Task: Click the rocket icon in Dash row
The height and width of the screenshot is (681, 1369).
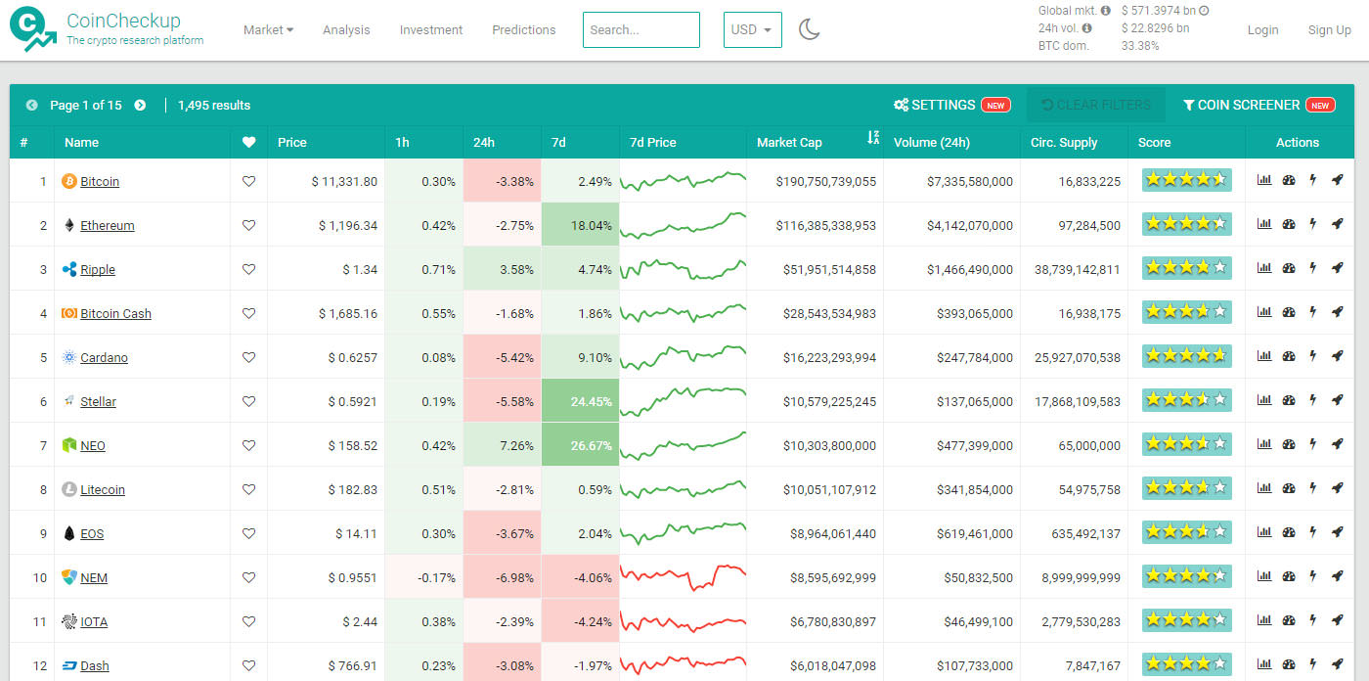Action: coord(1337,664)
